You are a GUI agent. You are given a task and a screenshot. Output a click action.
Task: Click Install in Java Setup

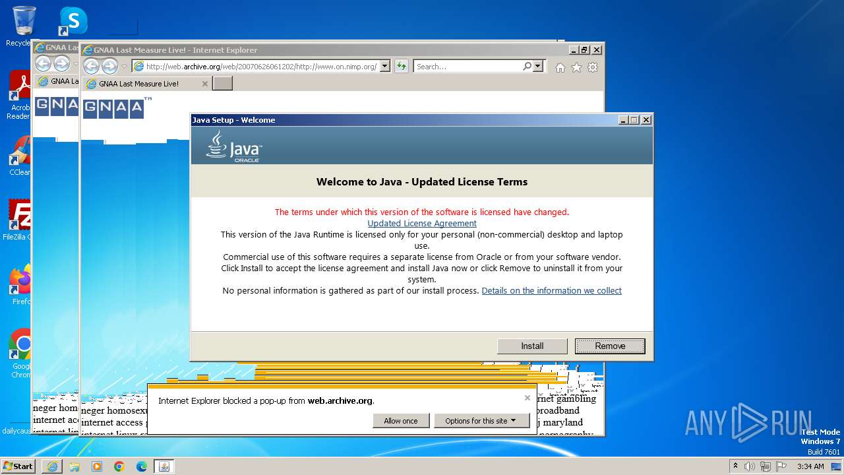[532, 346]
